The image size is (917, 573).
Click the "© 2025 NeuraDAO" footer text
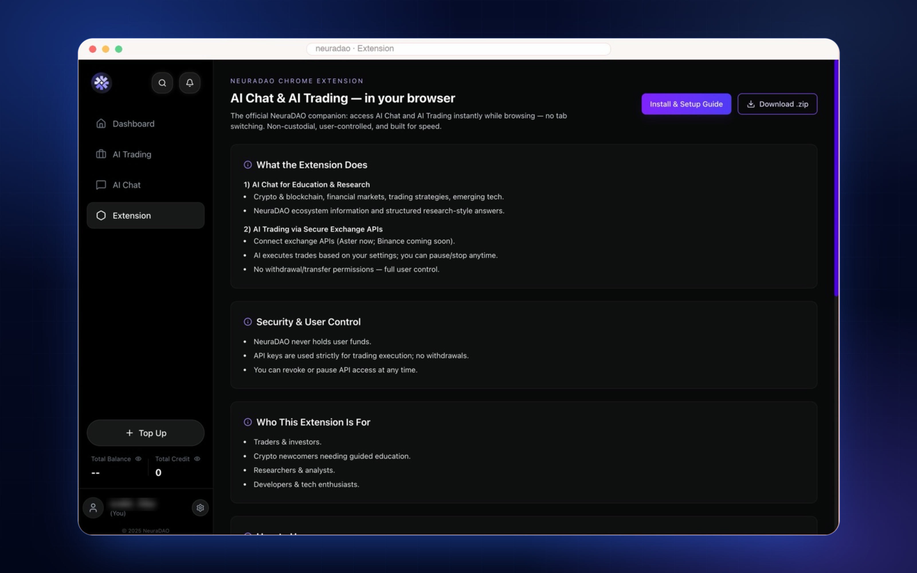(x=146, y=531)
